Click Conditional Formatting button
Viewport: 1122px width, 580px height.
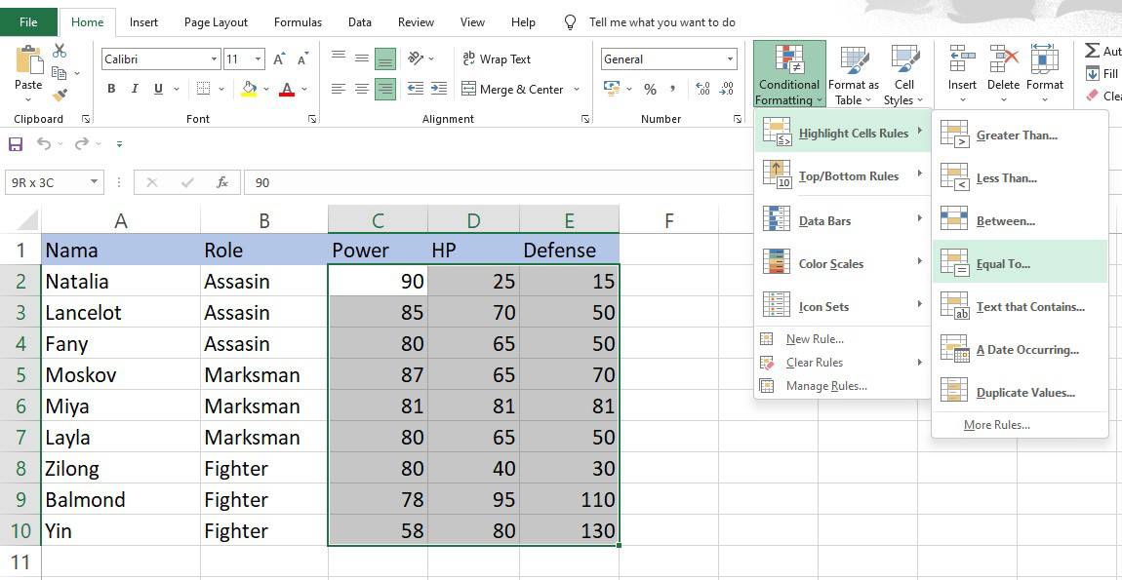coord(789,74)
